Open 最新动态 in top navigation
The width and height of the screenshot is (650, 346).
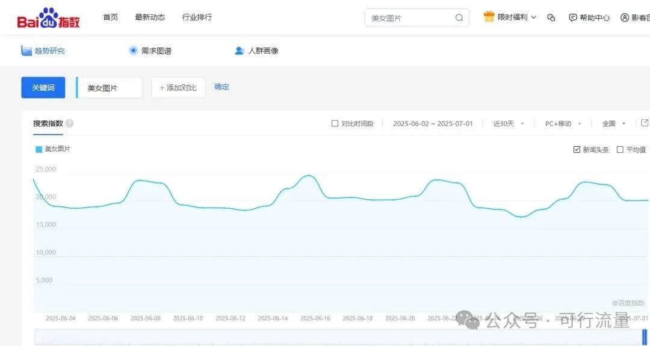point(150,17)
